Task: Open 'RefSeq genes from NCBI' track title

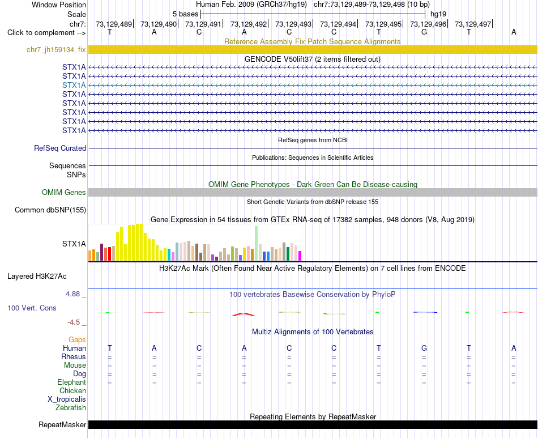Action: [x=313, y=140]
